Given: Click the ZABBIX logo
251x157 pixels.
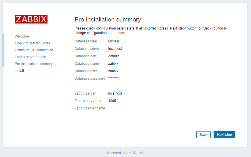Looking at the screenshot, I should pos(31,19).
